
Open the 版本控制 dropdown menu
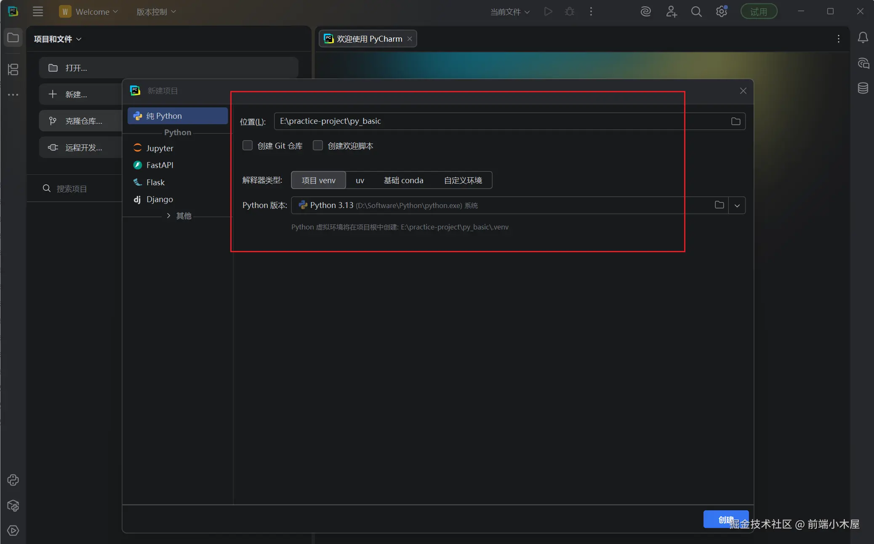(156, 12)
